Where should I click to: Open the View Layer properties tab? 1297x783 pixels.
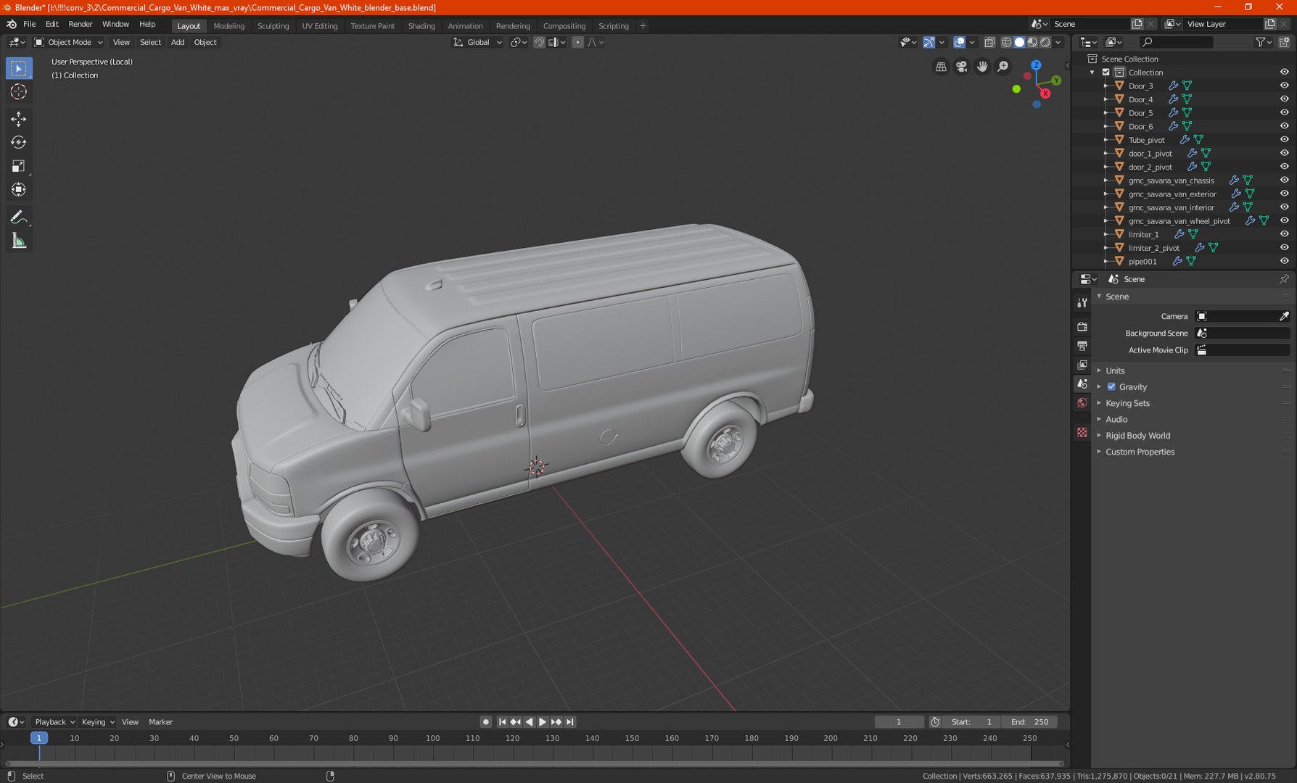(1082, 365)
